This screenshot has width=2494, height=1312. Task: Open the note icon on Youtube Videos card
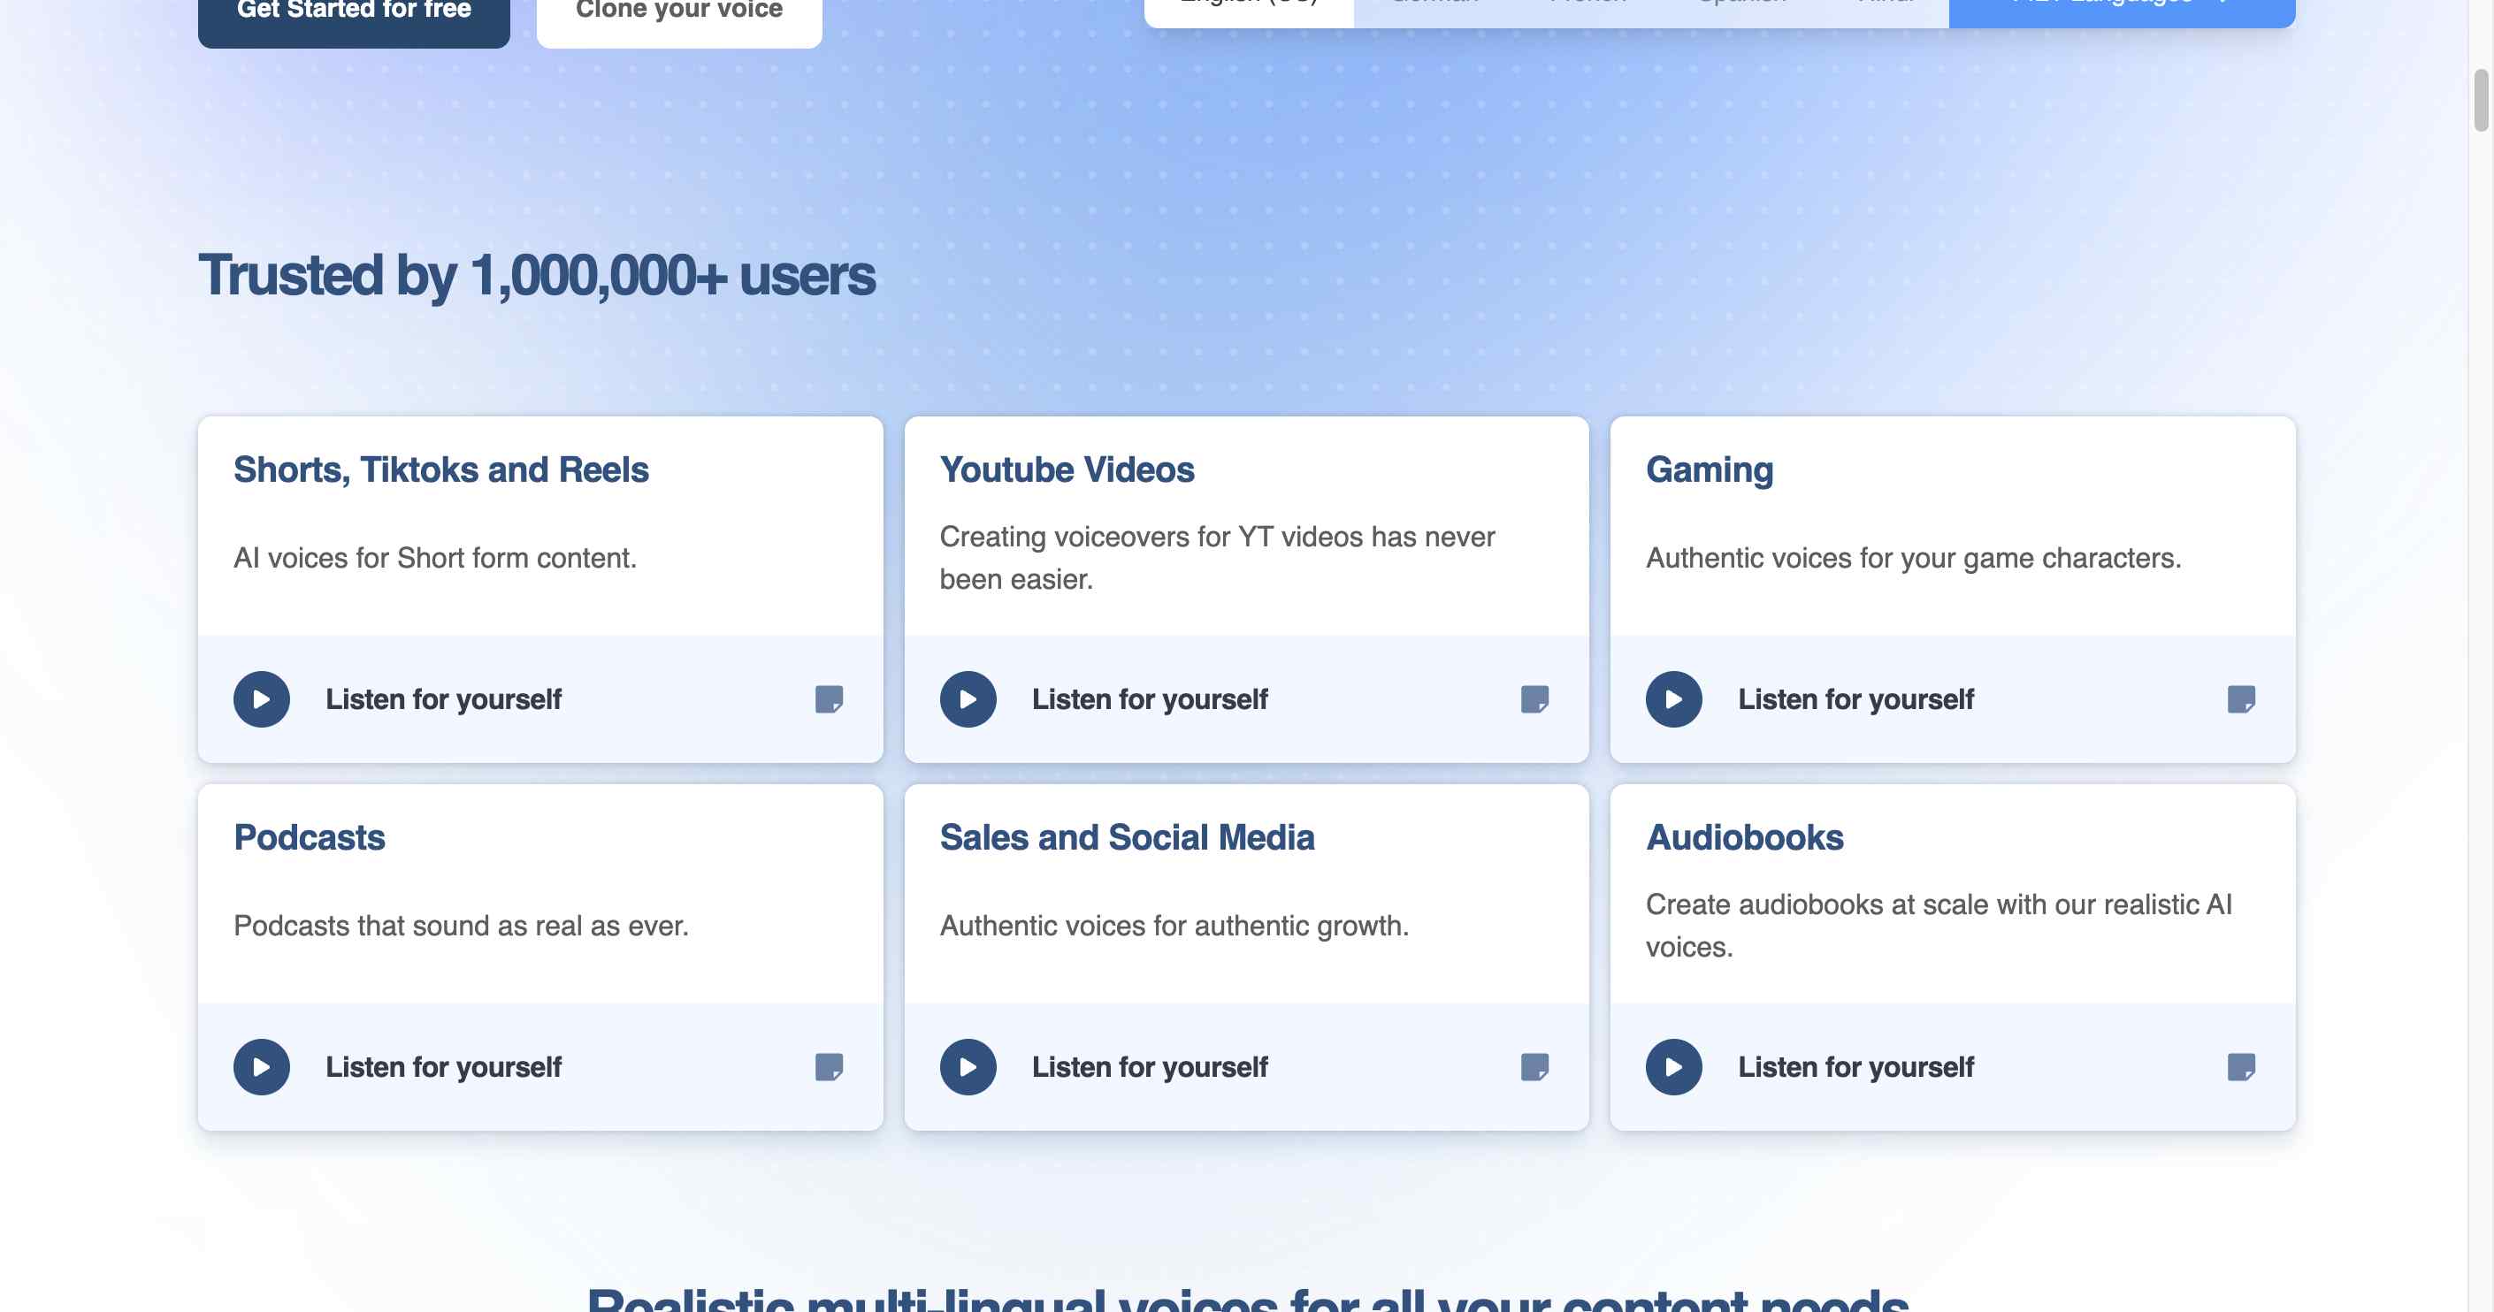(1534, 698)
